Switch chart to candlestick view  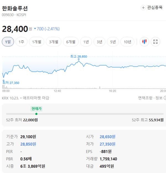(144, 42)
